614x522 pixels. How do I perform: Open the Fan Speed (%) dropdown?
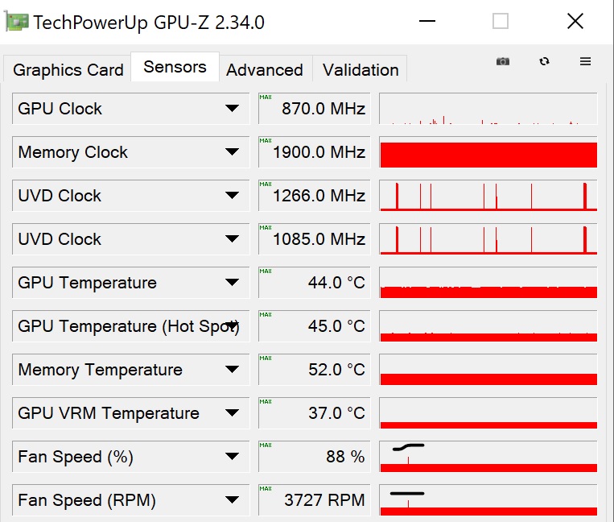click(x=232, y=457)
